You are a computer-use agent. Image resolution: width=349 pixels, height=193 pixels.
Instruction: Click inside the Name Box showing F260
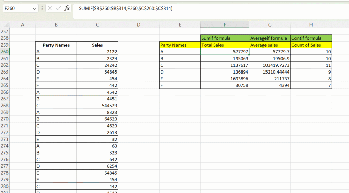tap(17, 8)
